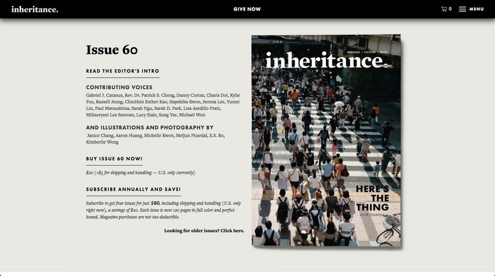
Task: Select SUBSCRIBE ANNUALLY AND SAVE! link
Action: click(134, 189)
